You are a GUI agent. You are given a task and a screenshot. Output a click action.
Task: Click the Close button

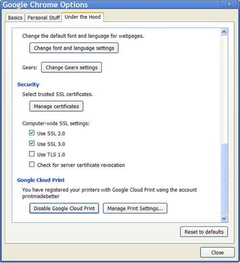[217, 252]
